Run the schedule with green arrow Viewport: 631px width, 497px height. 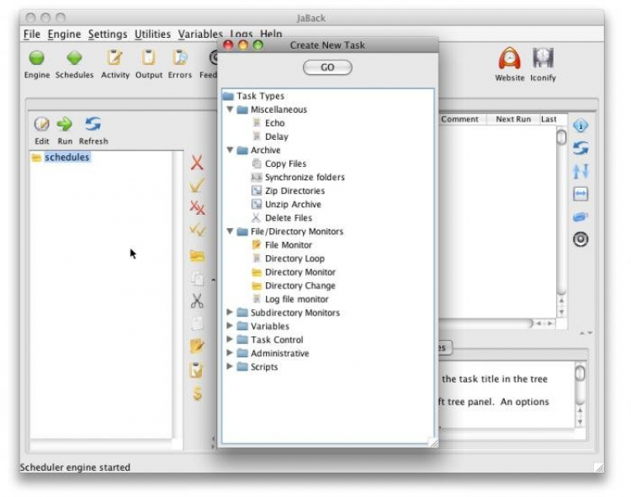(x=65, y=124)
